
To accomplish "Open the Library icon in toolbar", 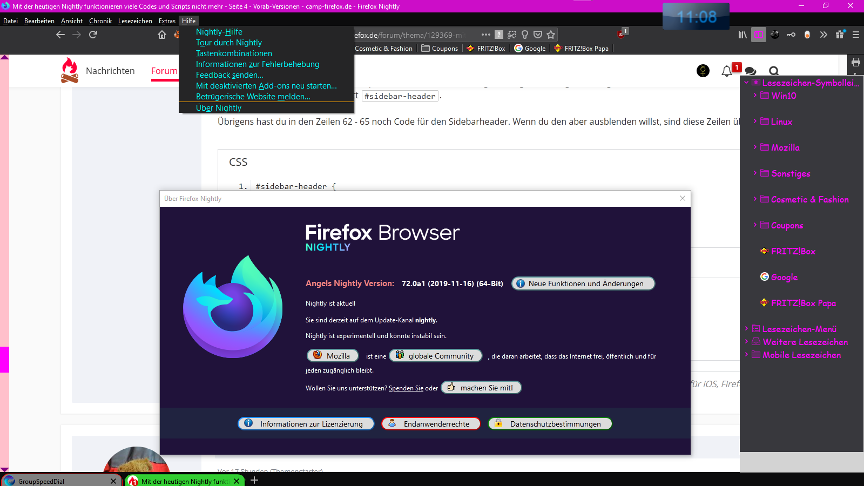I will pos(742,35).
